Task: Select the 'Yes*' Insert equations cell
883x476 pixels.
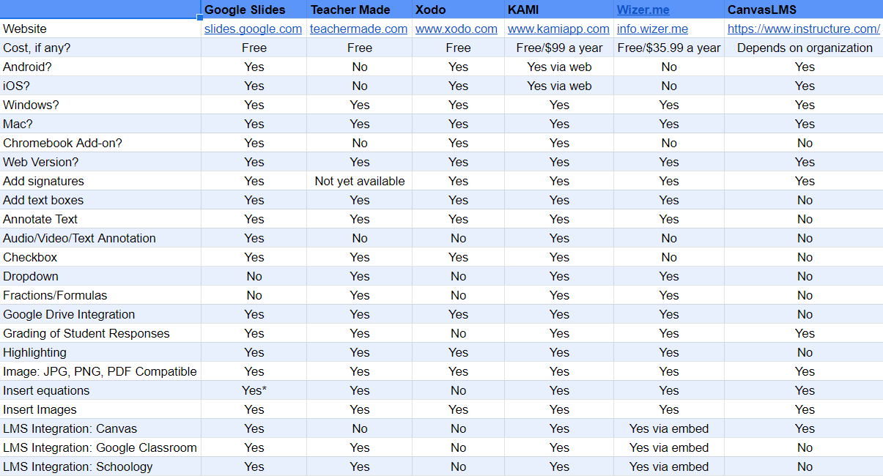Action: tap(254, 390)
